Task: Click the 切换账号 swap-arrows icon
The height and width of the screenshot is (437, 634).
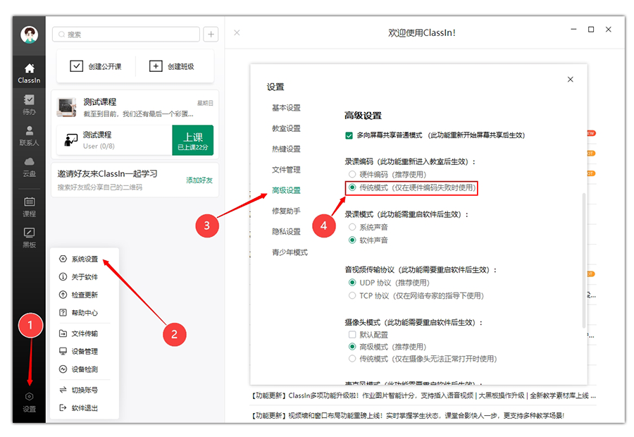Action: (63, 390)
